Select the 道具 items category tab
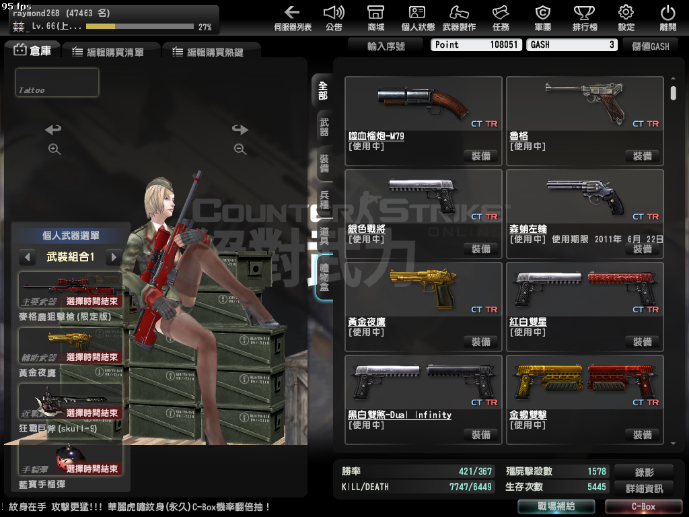Viewport: 689px width, 517px height. (x=324, y=236)
